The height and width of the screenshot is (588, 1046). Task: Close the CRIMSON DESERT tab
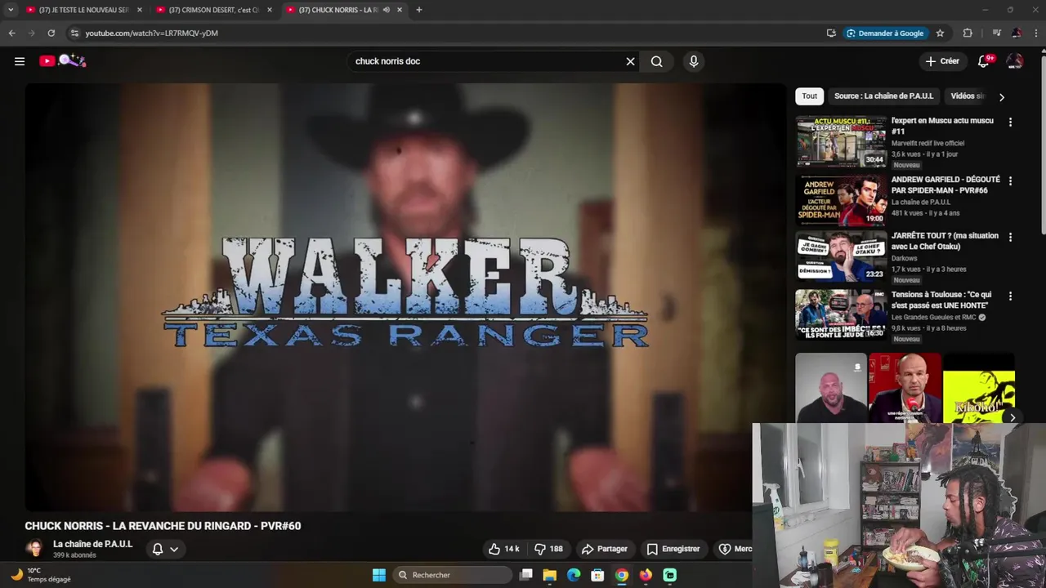point(270,10)
